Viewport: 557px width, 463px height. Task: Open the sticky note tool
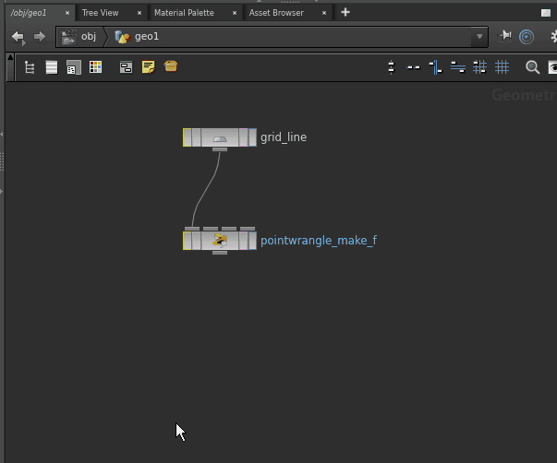(148, 67)
